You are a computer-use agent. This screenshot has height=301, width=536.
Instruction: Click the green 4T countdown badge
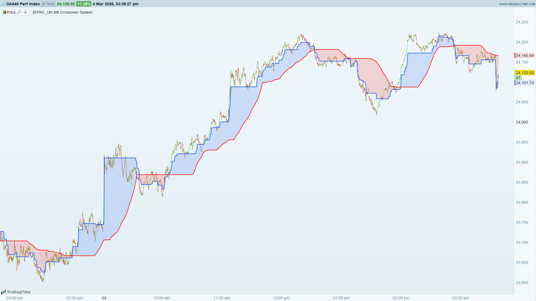(x=518, y=78)
